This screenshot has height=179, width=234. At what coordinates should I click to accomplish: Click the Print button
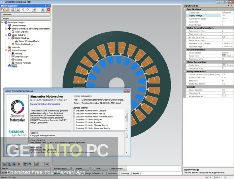(x=99, y=169)
